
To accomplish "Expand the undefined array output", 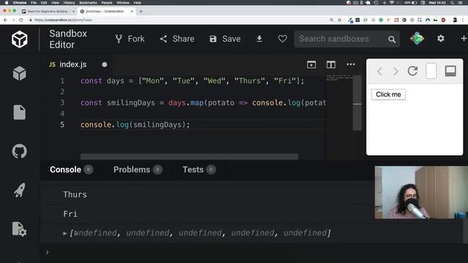I will click(65, 233).
